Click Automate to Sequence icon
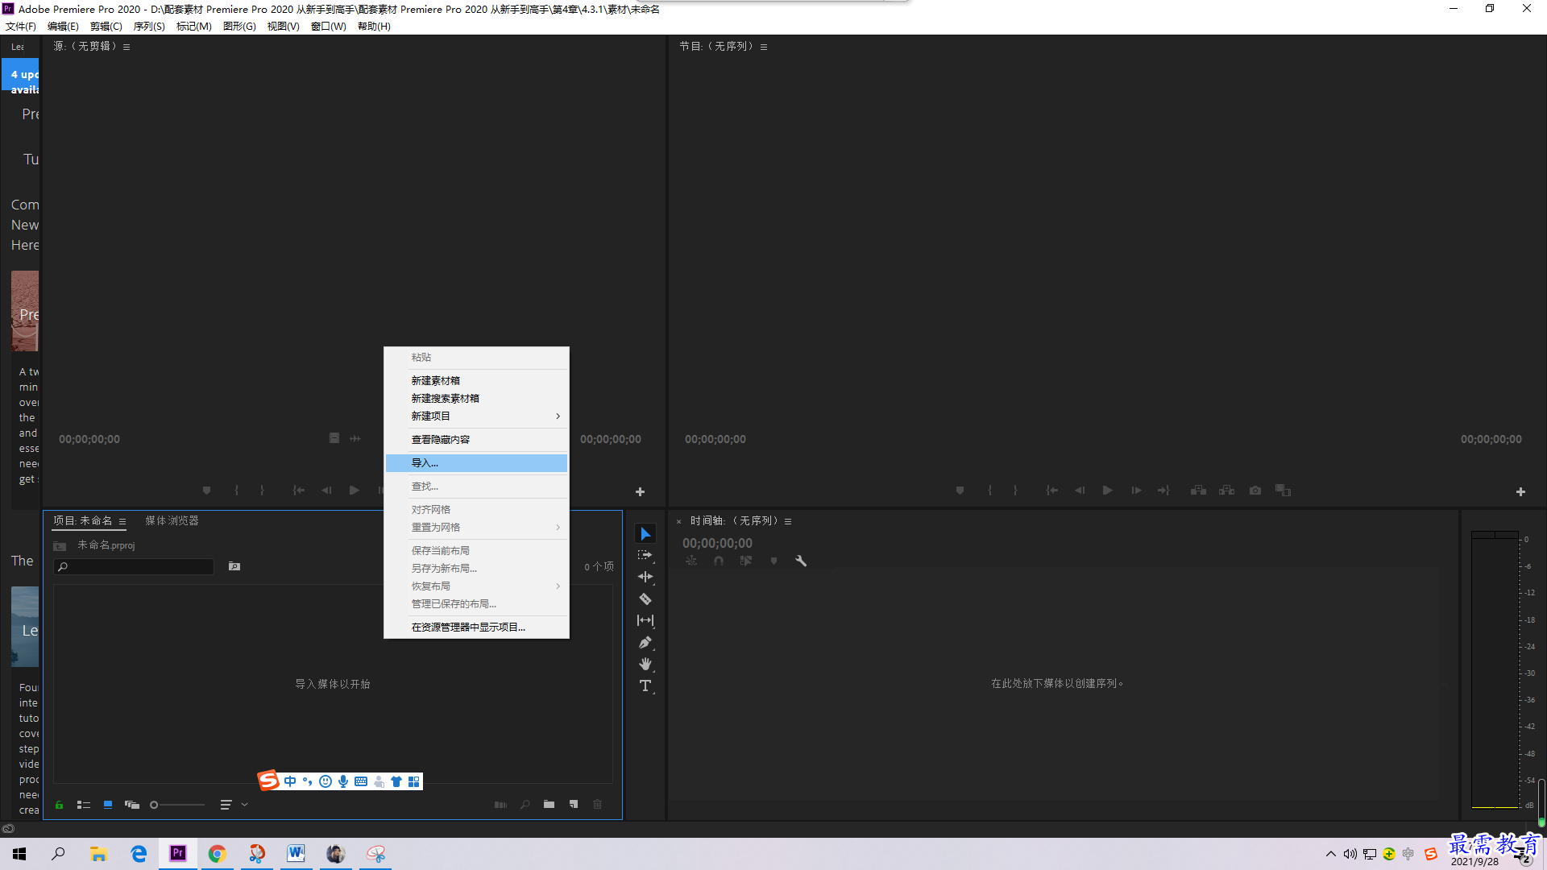This screenshot has width=1547, height=870. (x=500, y=804)
